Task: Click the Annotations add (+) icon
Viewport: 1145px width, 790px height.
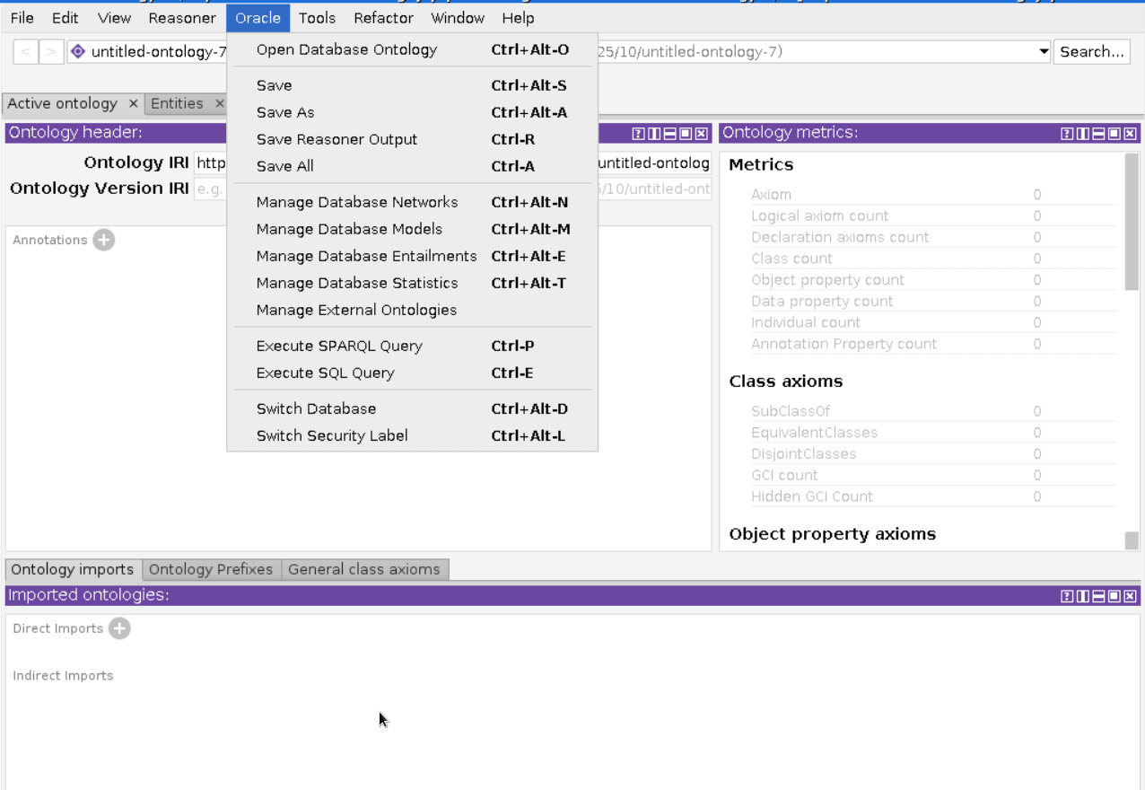Action: point(103,240)
